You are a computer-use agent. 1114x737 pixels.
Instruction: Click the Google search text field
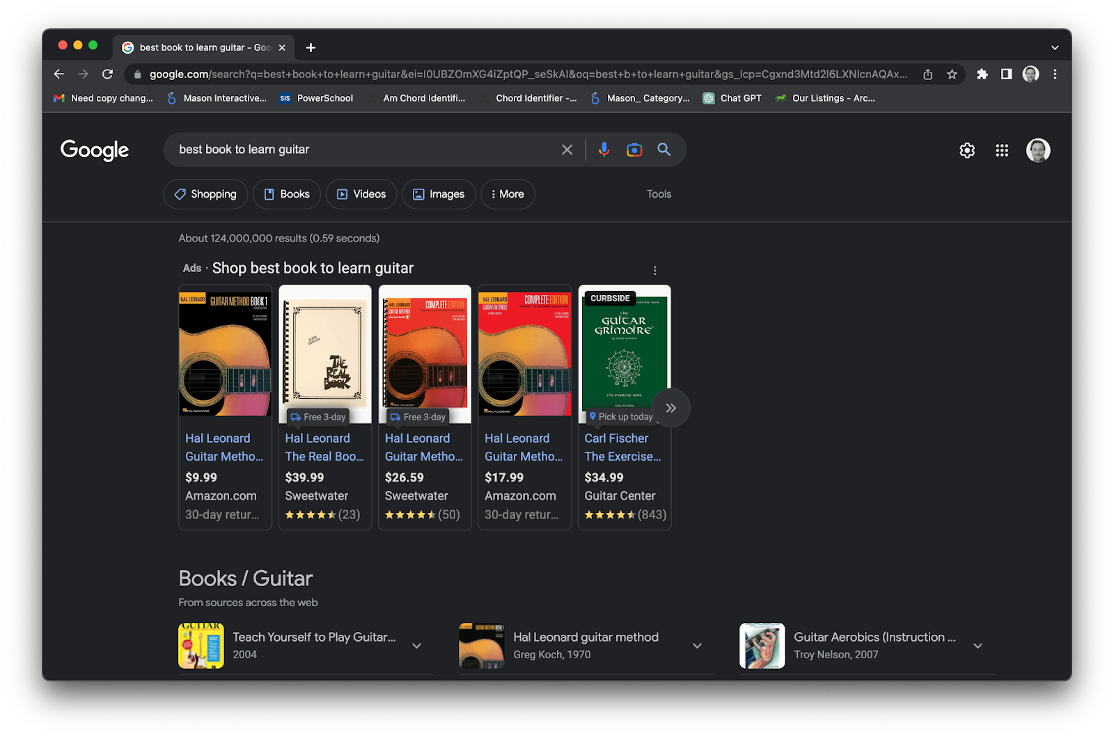362,150
